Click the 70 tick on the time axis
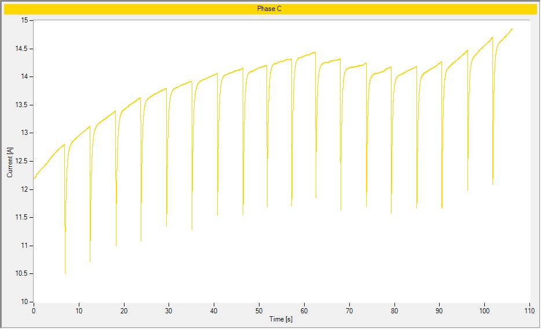Image resolution: width=541 pixels, height=329 pixels. pyautogui.click(x=349, y=311)
